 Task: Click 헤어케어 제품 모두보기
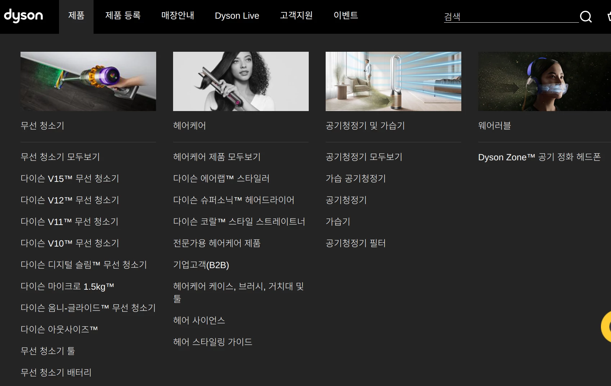coord(216,157)
